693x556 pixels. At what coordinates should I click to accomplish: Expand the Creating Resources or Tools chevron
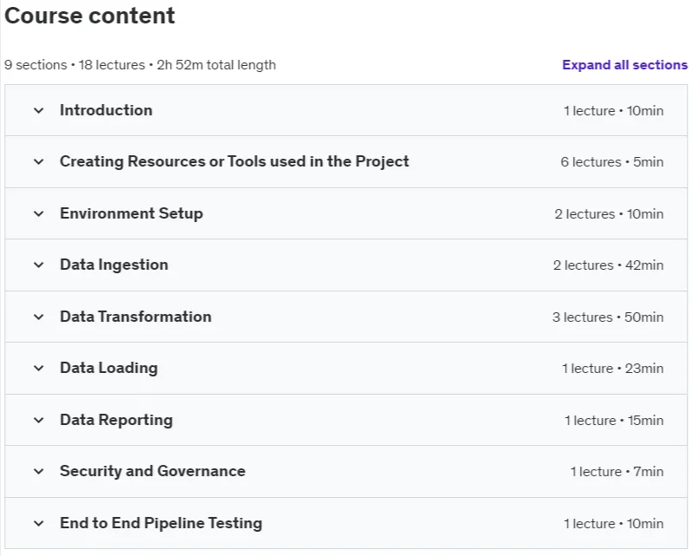click(39, 162)
